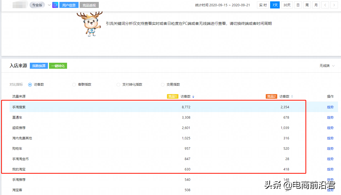Click the purple plugin icon in header

[55, 5]
